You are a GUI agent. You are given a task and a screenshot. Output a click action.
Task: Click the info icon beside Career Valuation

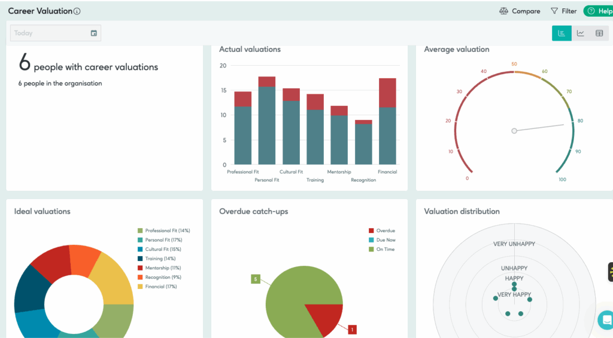[x=77, y=11]
